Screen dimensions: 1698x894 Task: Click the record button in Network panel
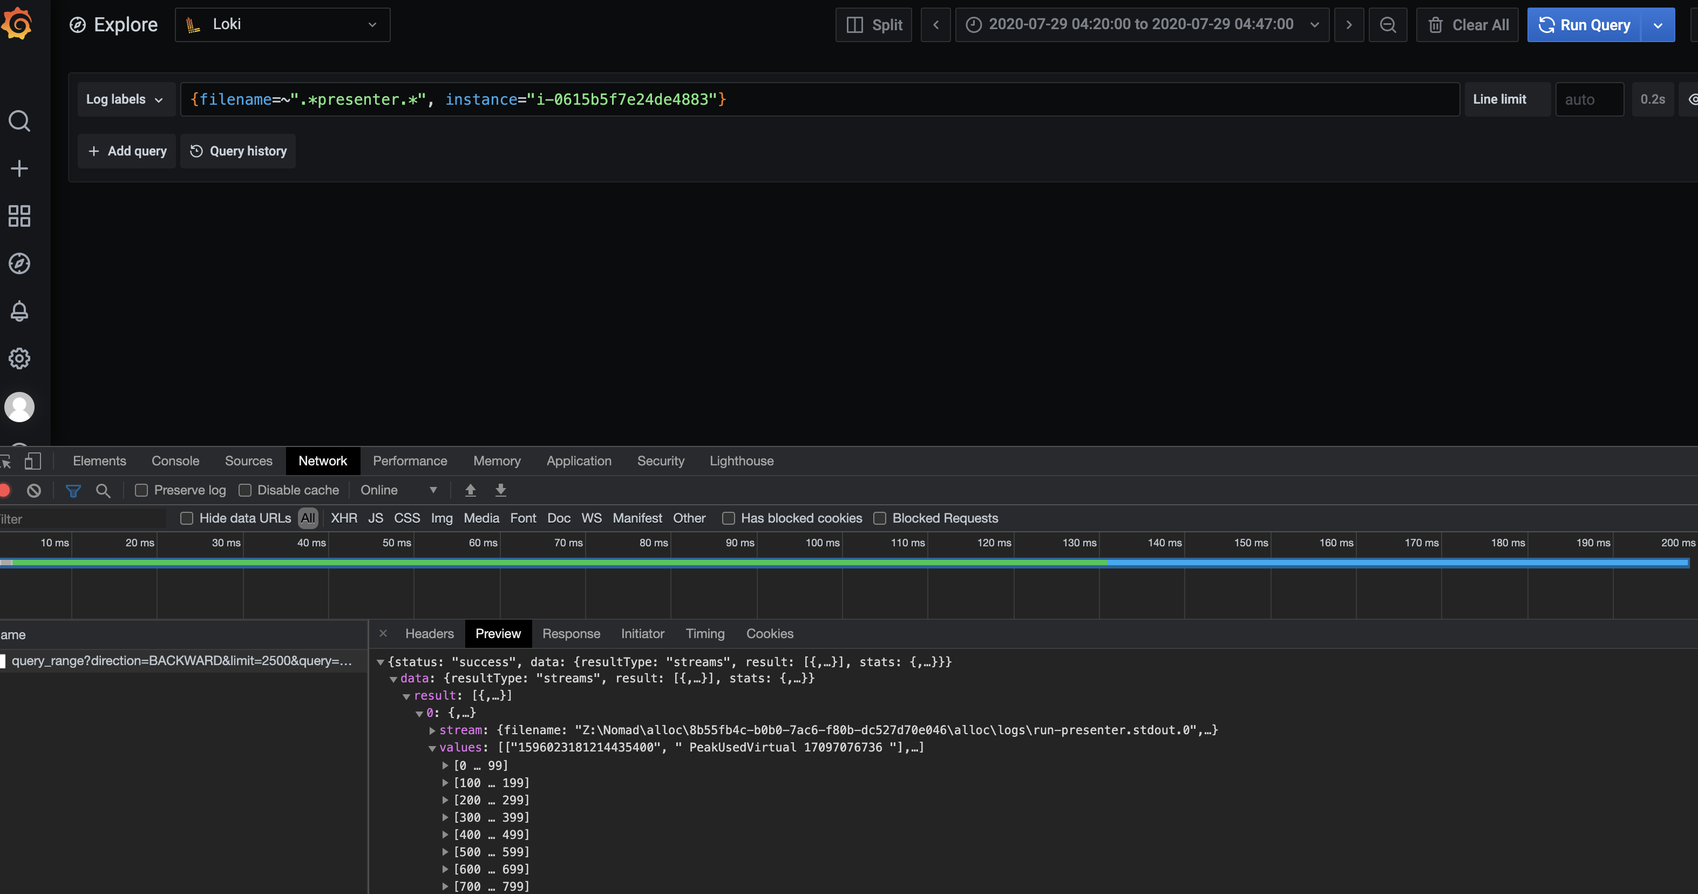[x=5, y=490]
